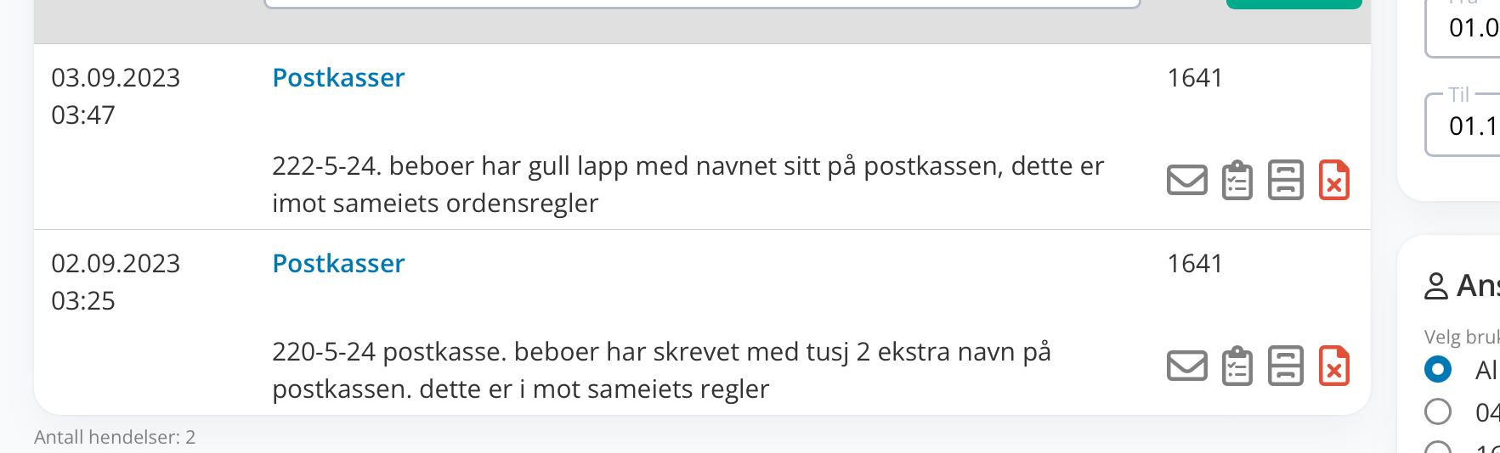Select the selected 'Al' radio button
Screen dimensions: 1500x453
coord(1437,369)
